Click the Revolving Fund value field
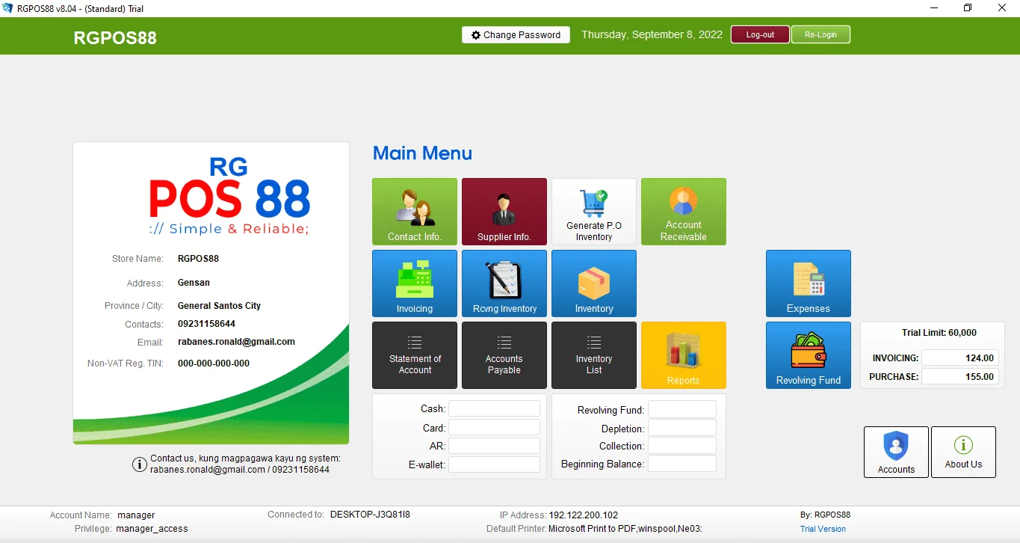Viewport: 1020px width, 543px height. click(x=682, y=409)
